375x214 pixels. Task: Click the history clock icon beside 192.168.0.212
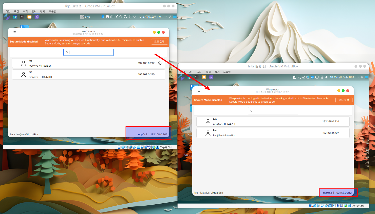(x=160, y=63)
